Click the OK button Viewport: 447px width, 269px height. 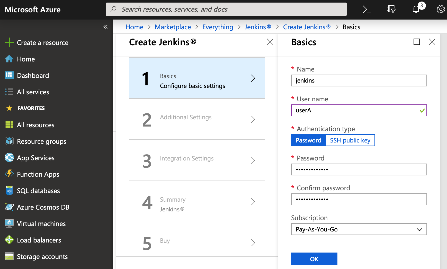point(314,259)
